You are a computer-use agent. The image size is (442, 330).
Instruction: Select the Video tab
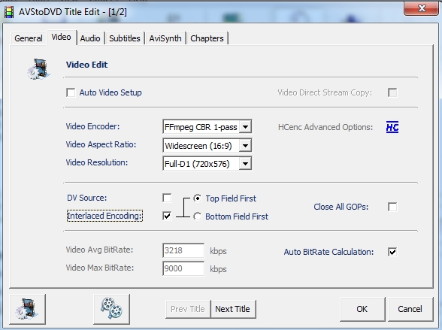(x=62, y=37)
